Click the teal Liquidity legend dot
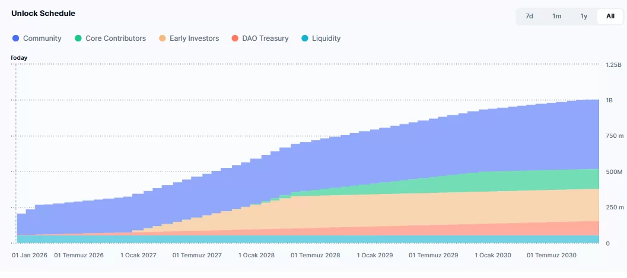 (305, 38)
